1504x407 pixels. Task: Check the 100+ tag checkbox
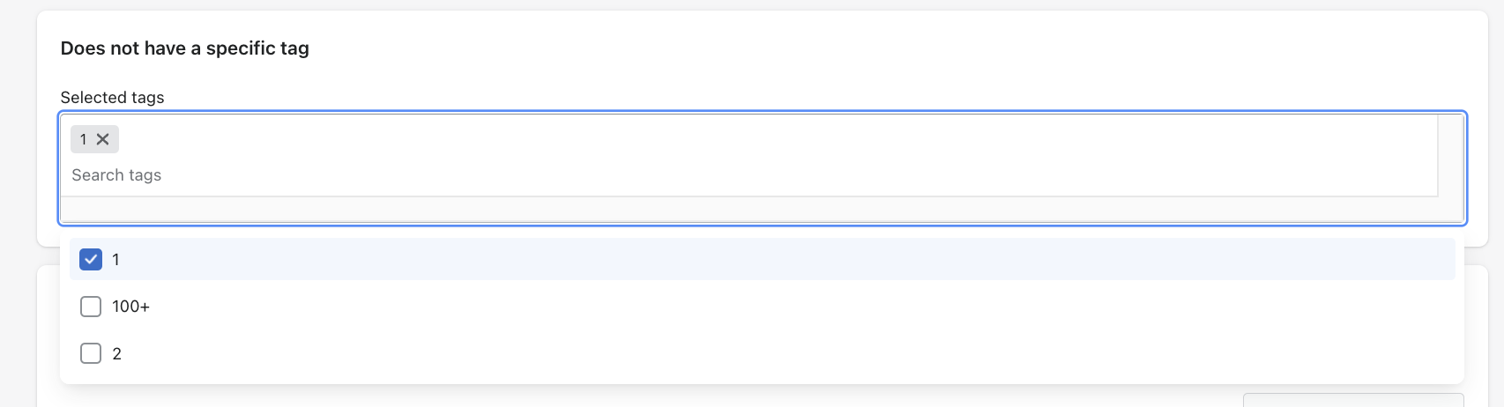(x=91, y=307)
